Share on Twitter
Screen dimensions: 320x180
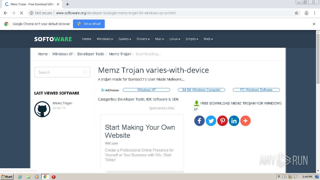[x=211, y=121]
